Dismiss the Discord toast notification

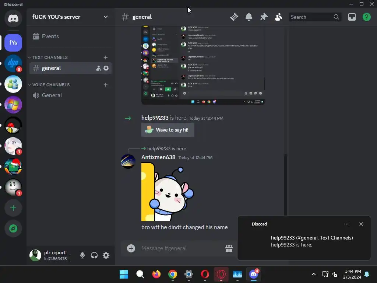(361, 224)
